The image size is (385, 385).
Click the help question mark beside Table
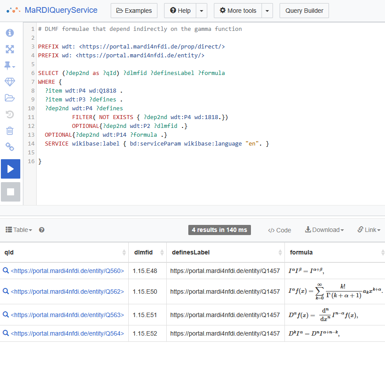pyautogui.click(x=42, y=230)
